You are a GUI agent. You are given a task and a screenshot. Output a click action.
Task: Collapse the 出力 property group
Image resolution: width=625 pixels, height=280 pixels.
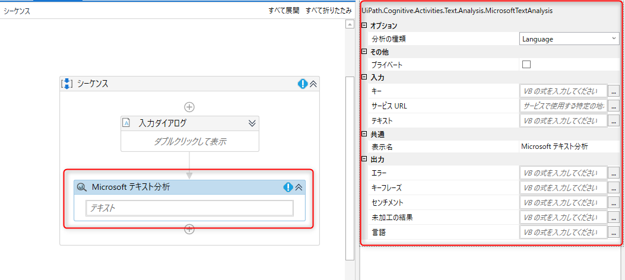[x=364, y=160]
